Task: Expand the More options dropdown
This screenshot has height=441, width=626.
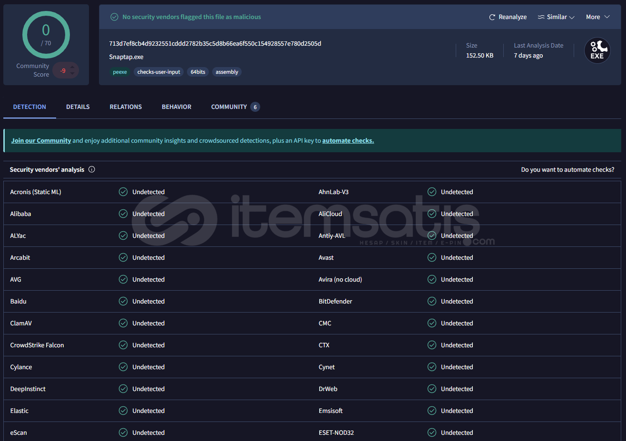Action: click(x=598, y=17)
